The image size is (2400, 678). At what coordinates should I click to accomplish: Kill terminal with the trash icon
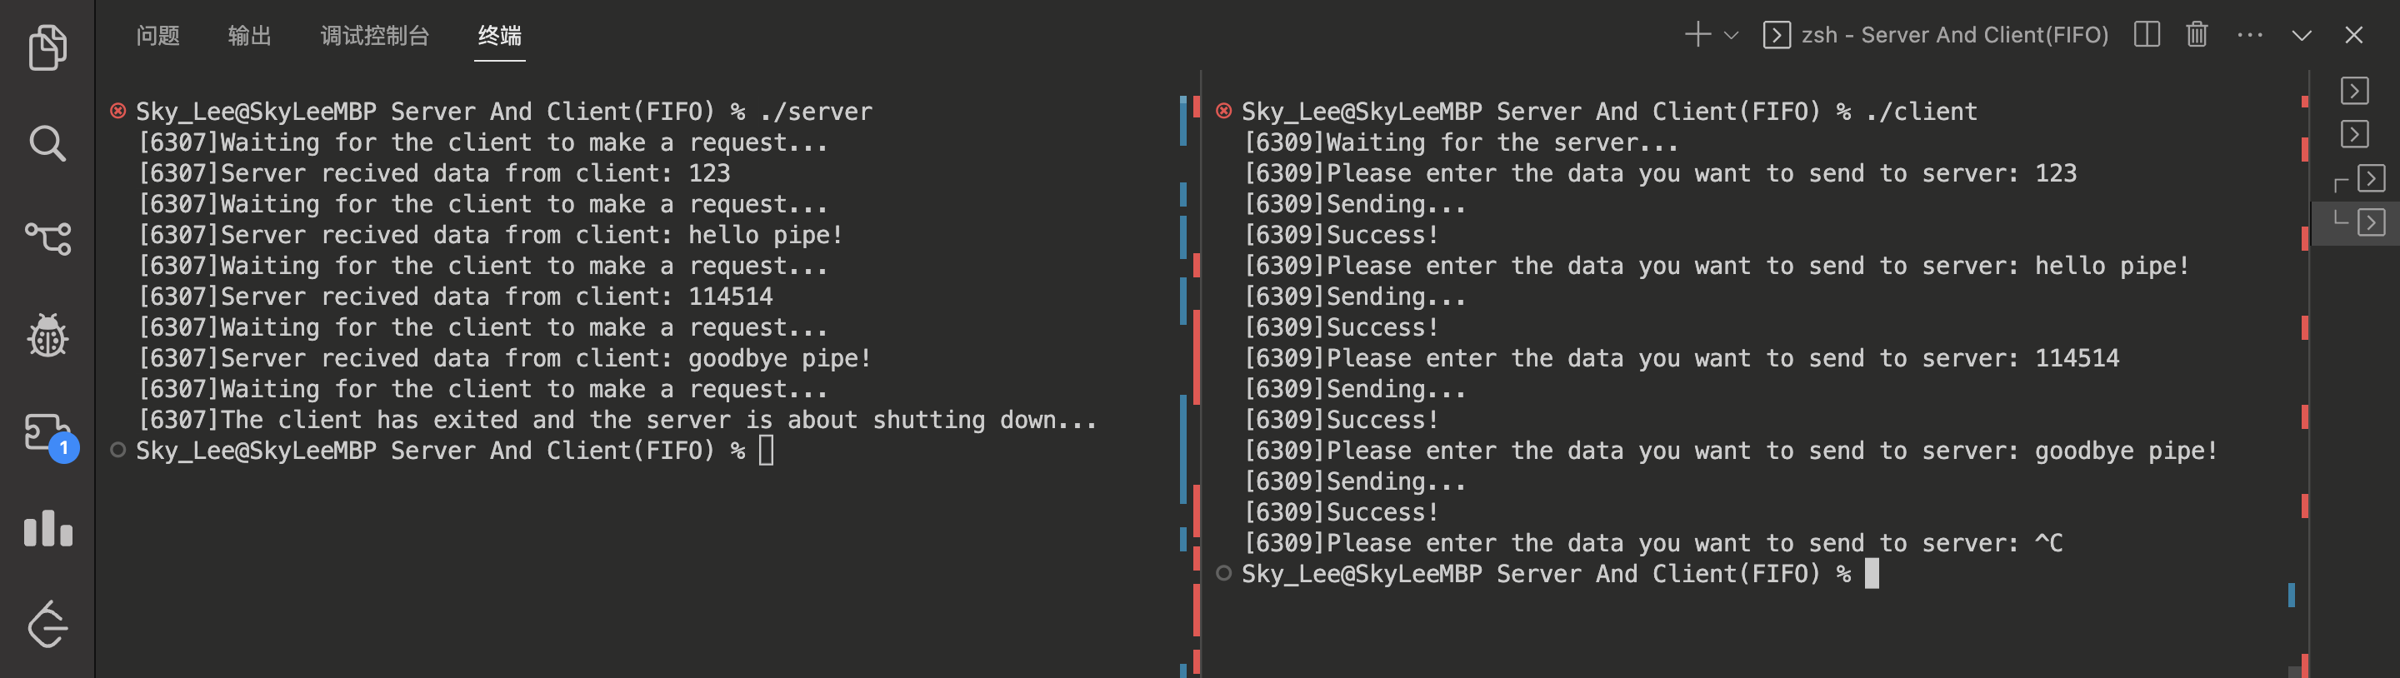(2196, 35)
